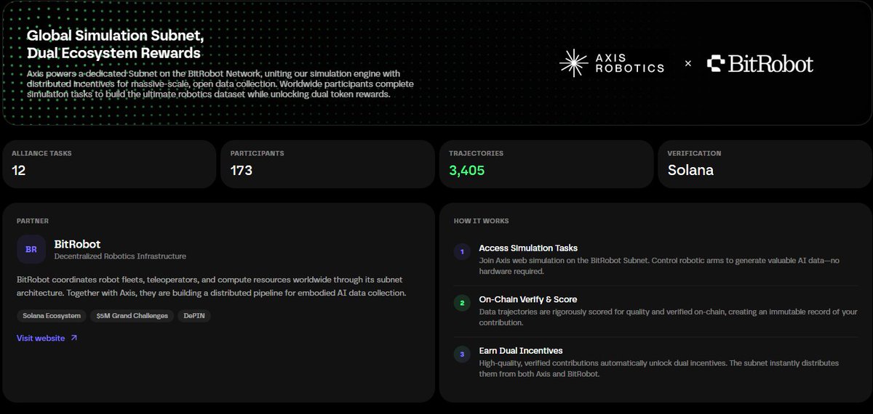Click the Trajectories stat card
The height and width of the screenshot is (414, 873).
point(546,164)
